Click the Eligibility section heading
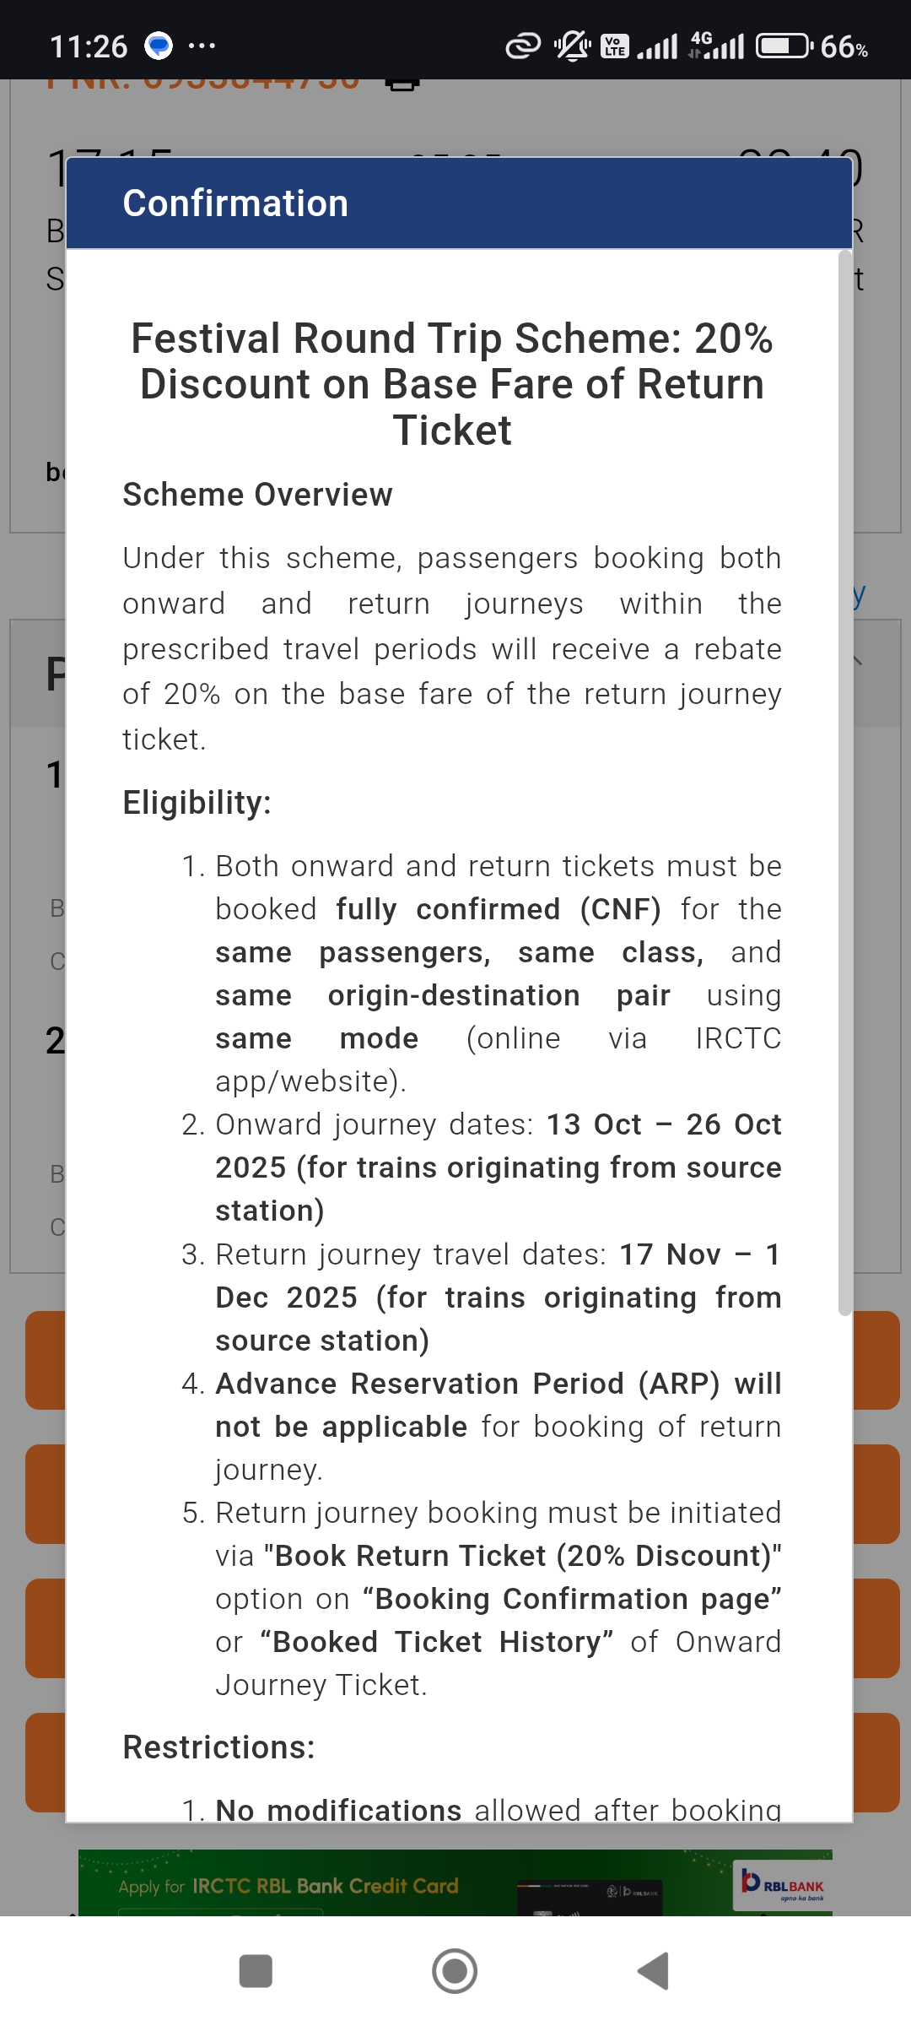911x2026 pixels. (197, 803)
